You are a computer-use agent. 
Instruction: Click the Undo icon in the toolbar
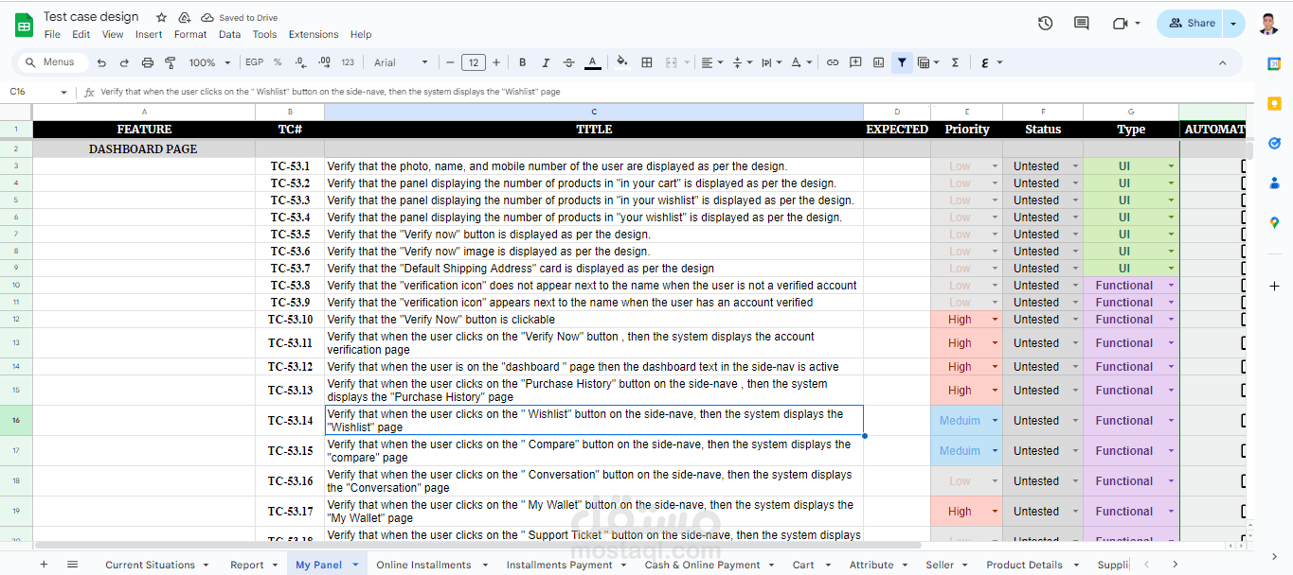(101, 62)
